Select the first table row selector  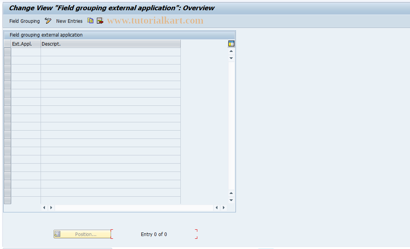(7, 52)
